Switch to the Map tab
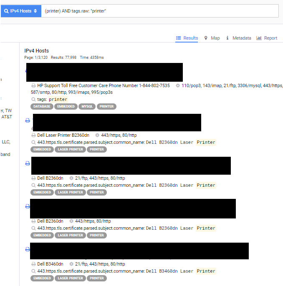 click(x=212, y=38)
